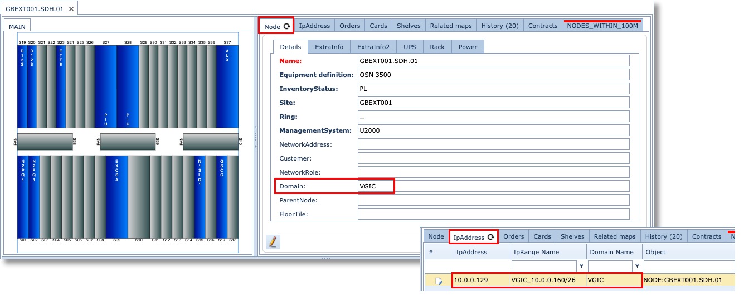This screenshot has height=300, width=744.
Task: Open the History (20) tab in upper panel
Action: tap(499, 26)
